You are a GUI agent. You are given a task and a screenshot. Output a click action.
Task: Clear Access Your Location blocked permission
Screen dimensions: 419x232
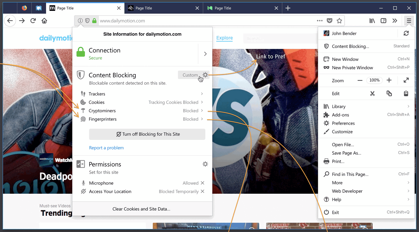tap(203, 191)
